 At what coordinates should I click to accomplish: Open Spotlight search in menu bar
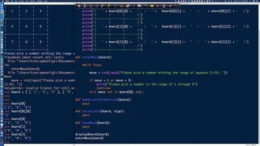click(250, 1)
